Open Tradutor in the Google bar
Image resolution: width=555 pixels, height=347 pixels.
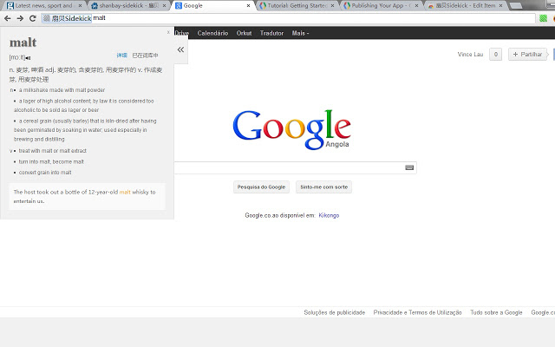pos(271,33)
